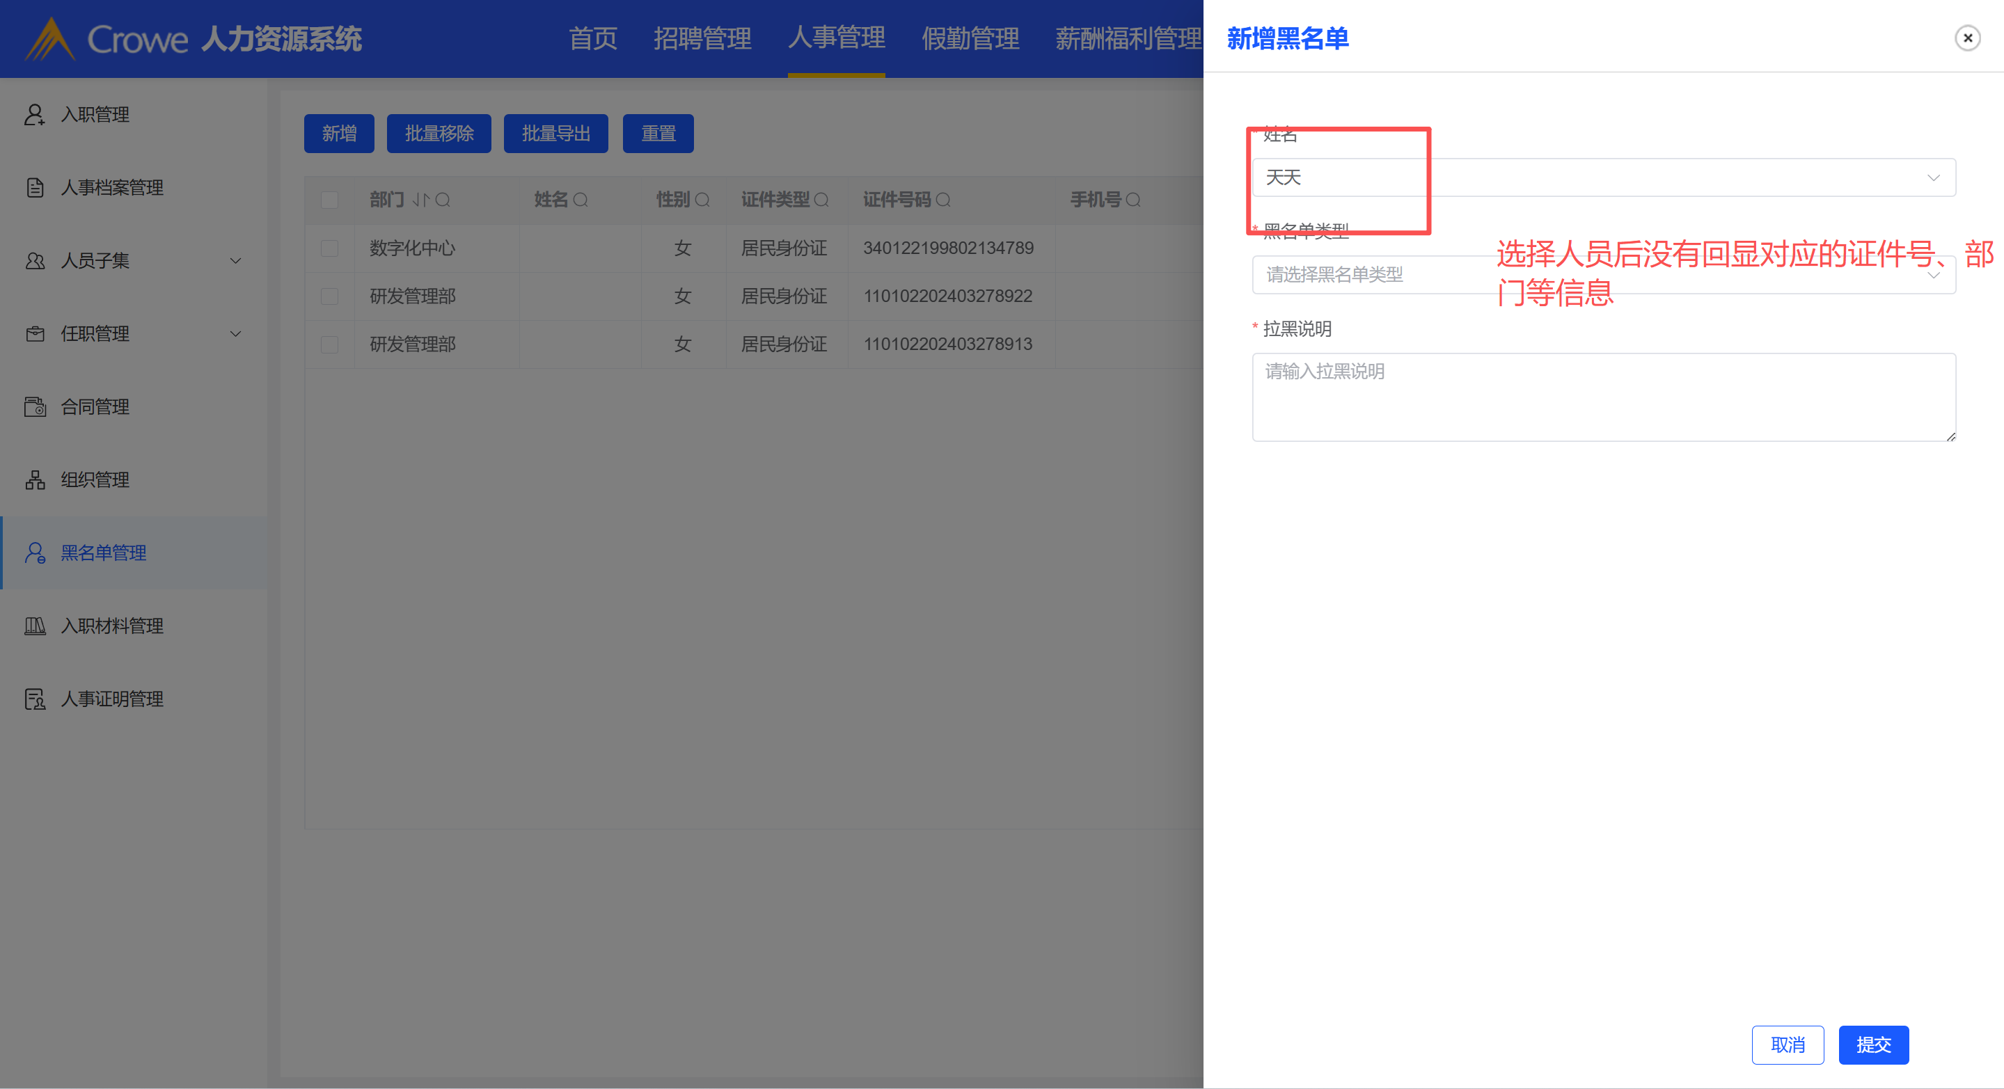Viewport: 2004px width, 1089px height.
Task: Toggle the select-all checkbox in table header
Action: [330, 200]
